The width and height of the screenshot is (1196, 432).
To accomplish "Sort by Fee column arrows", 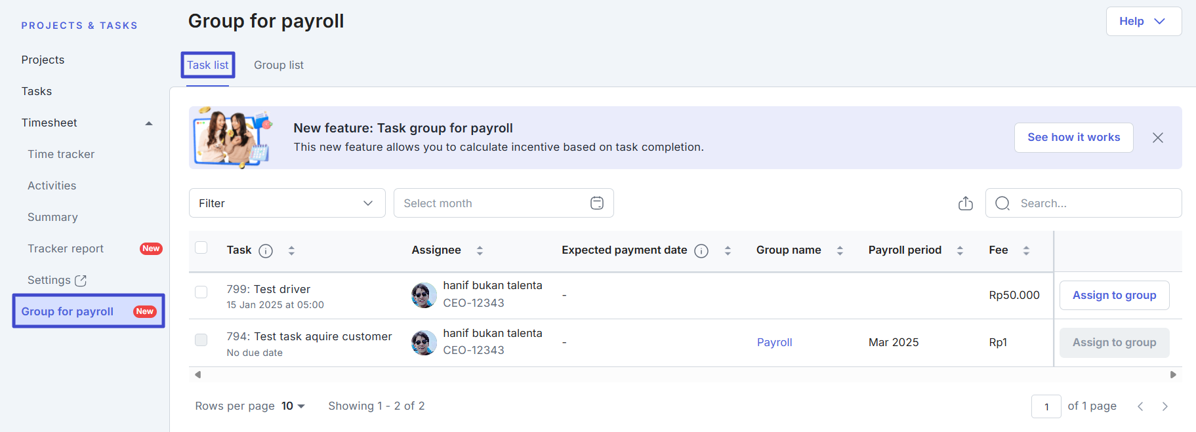I will pos(1026,250).
